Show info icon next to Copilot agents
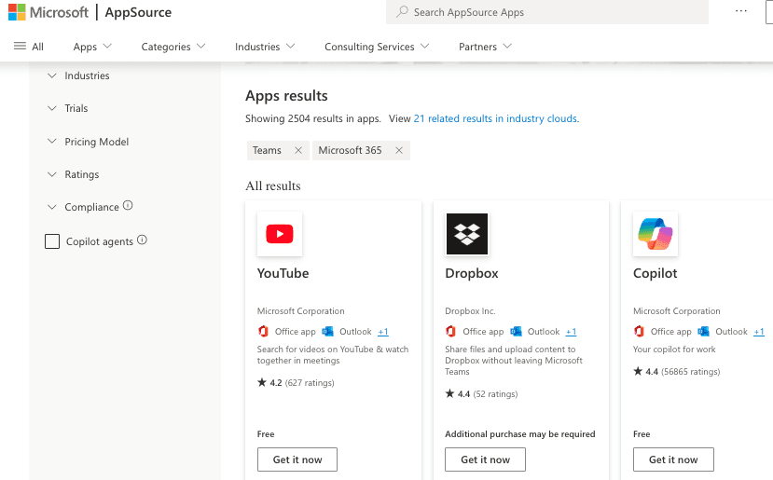The width and height of the screenshot is (773, 480). click(x=142, y=240)
